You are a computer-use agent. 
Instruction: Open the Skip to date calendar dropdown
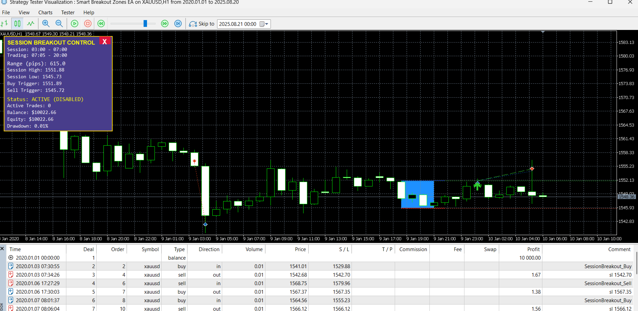(x=264, y=24)
